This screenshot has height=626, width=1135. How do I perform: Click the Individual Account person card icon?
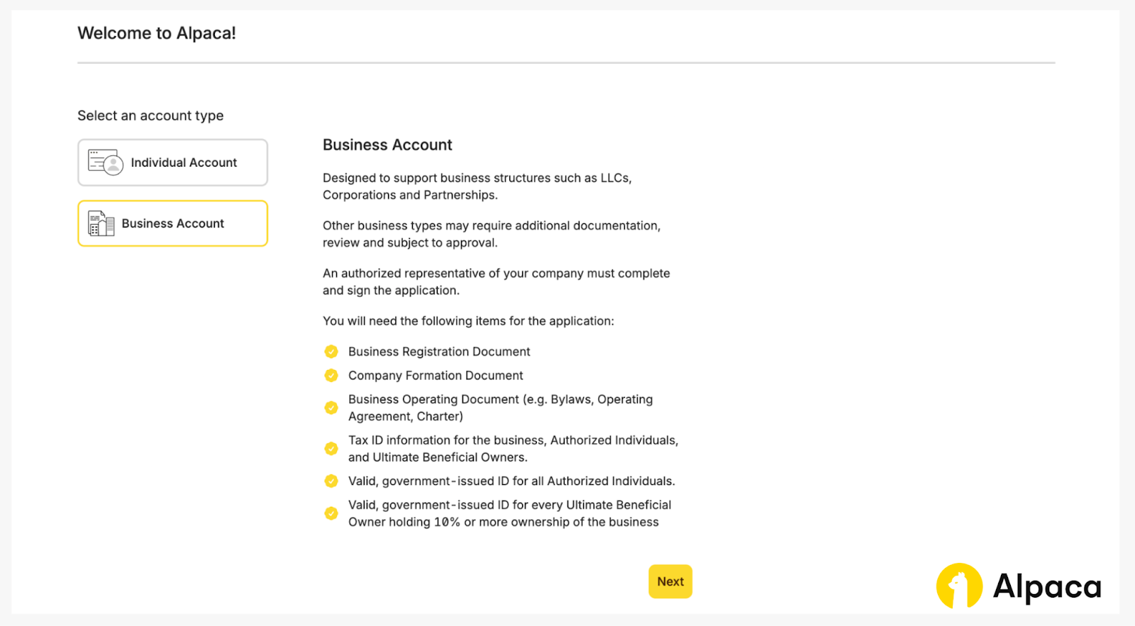[105, 162]
